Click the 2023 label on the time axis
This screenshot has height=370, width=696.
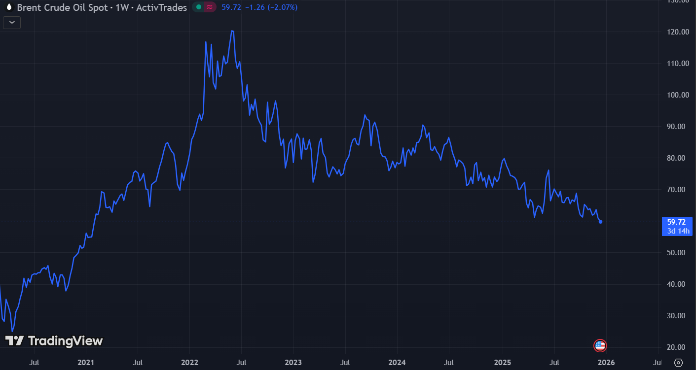point(293,363)
